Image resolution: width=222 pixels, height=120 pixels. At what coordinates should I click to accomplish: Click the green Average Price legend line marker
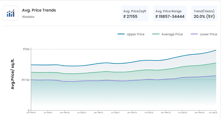pyautogui.click(x=156, y=34)
